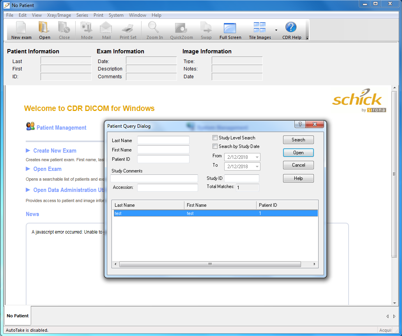Screen dimensions: 402x336
Task: Click the dialog's question mark help button
Action: pyautogui.click(x=300, y=124)
